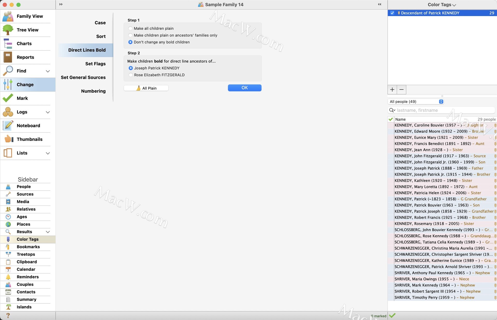Click the OK button
Image resolution: width=497 pixels, height=320 pixels.
pyautogui.click(x=245, y=88)
